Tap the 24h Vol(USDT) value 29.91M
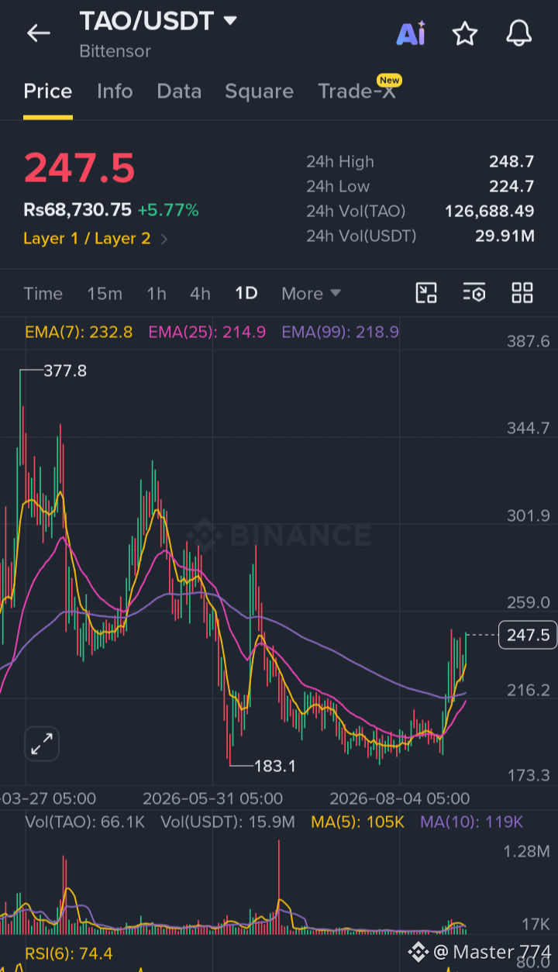The width and height of the screenshot is (558, 972). point(505,236)
